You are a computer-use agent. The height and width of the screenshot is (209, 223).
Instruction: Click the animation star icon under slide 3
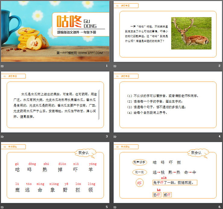point(2,137)
